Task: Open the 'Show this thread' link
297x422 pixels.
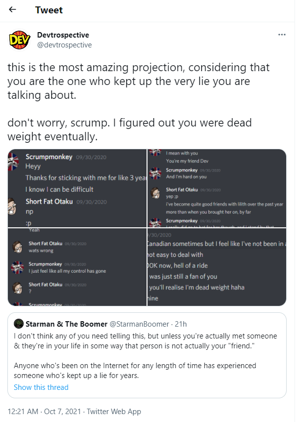Action: tap(41, 387)
